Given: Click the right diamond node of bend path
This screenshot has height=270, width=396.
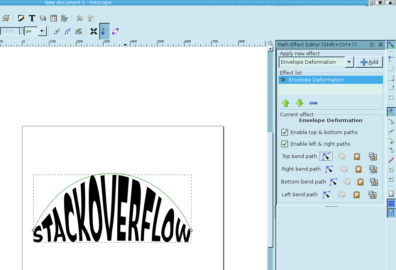Looking at the screenshot, I should [x=191, y=230].
